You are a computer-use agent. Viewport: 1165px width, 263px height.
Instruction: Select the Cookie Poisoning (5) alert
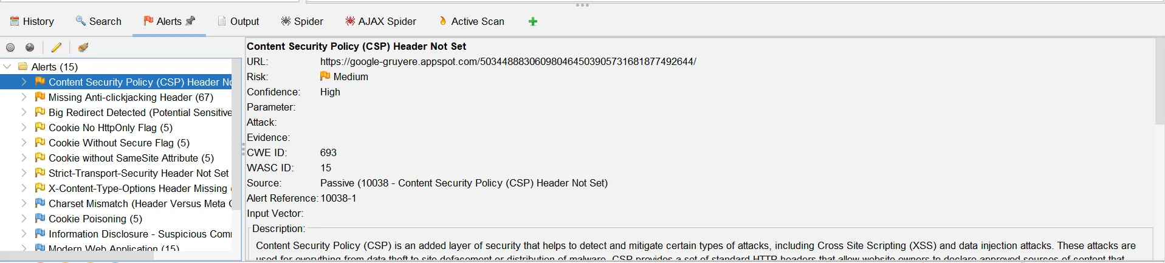click(x=95, y=219)
